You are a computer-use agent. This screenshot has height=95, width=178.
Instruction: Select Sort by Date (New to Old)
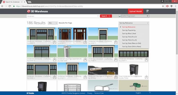point(131,43)
